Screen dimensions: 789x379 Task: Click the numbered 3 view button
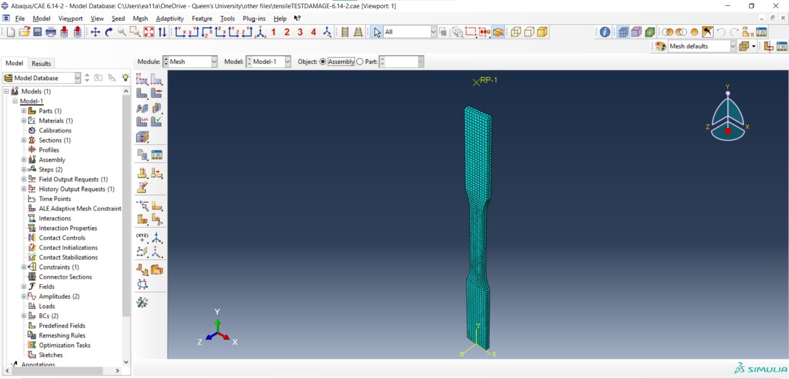click(300, 32)
